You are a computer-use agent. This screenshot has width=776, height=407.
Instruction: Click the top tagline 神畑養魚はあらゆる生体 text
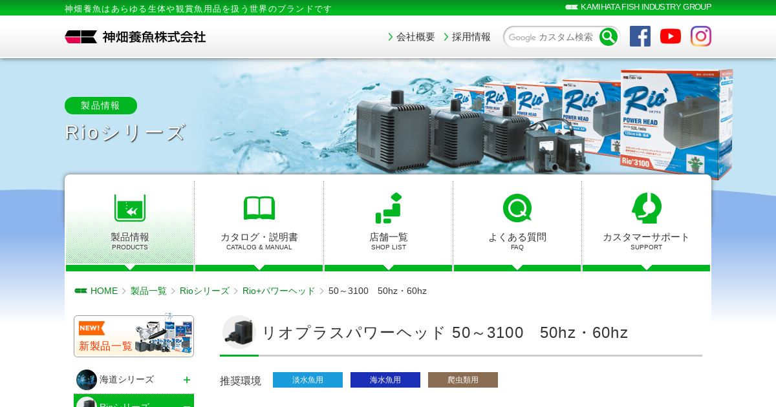(198, 8)
